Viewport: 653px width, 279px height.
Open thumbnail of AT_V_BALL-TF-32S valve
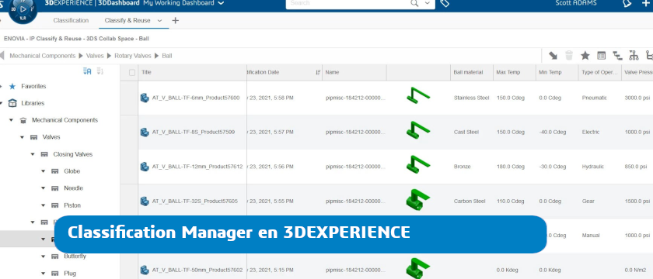click(417, 199)
